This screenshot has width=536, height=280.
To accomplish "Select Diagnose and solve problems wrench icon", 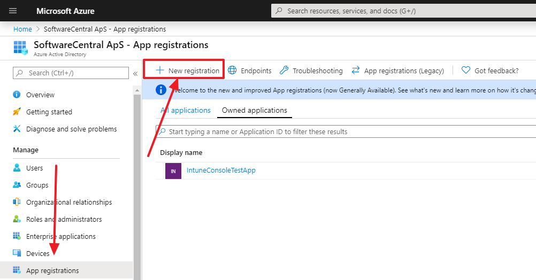I will [x=17, y=129].
